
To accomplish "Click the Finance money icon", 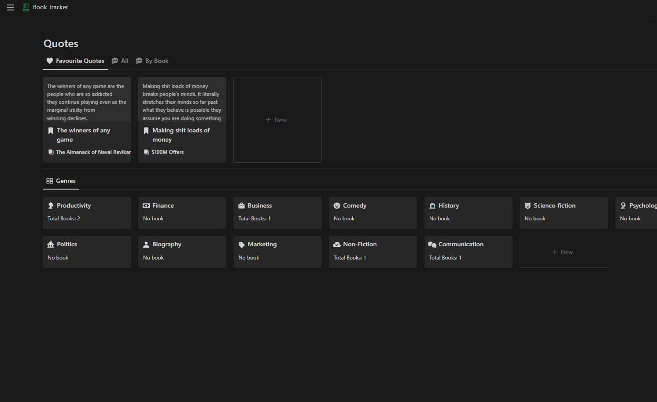I will [x=146, y=206].
